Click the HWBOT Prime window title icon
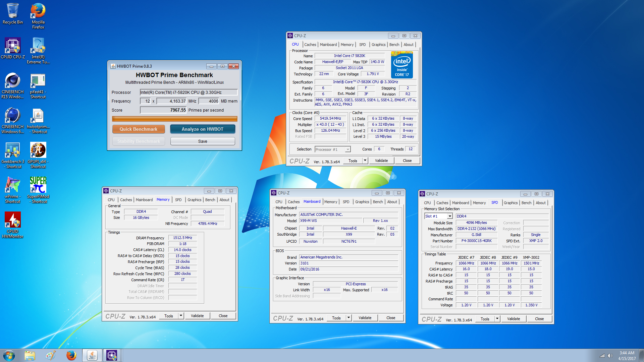The image size is (644, 362). click(x=113, y=66)
